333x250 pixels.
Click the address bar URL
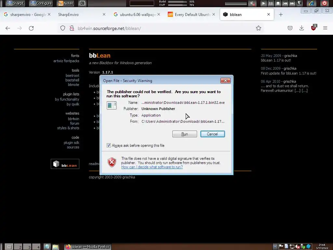[109, 29]
